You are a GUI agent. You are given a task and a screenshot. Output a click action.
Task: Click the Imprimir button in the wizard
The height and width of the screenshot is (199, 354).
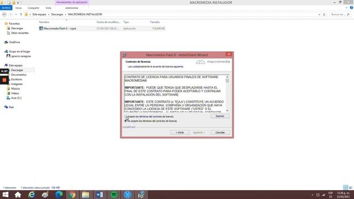pos(220,116)
